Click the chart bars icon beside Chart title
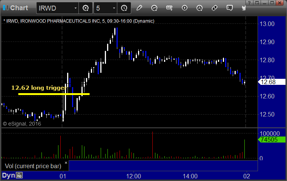Screen dimensions: 287x181 (6, 8)
